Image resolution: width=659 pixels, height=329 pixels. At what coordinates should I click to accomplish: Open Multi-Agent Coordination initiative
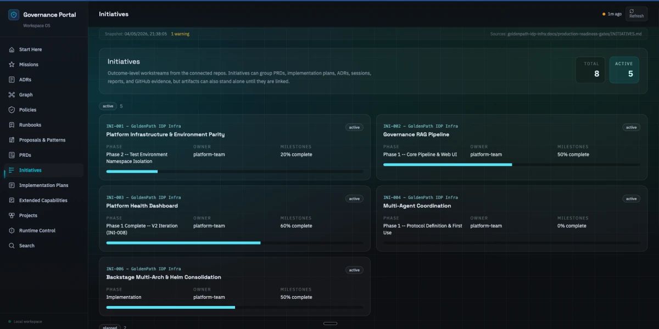(511, 218)
